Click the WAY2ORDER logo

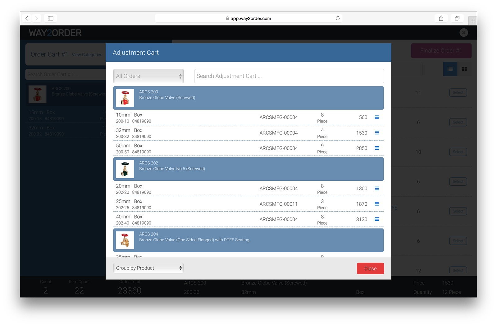click(x=55, y=33)
